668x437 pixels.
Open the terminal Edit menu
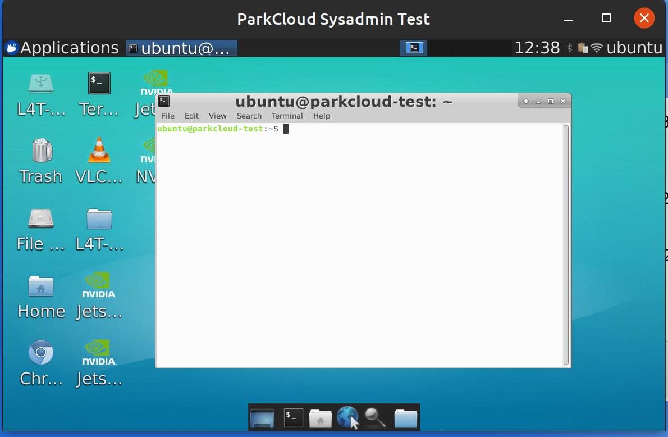pos(191,116)
